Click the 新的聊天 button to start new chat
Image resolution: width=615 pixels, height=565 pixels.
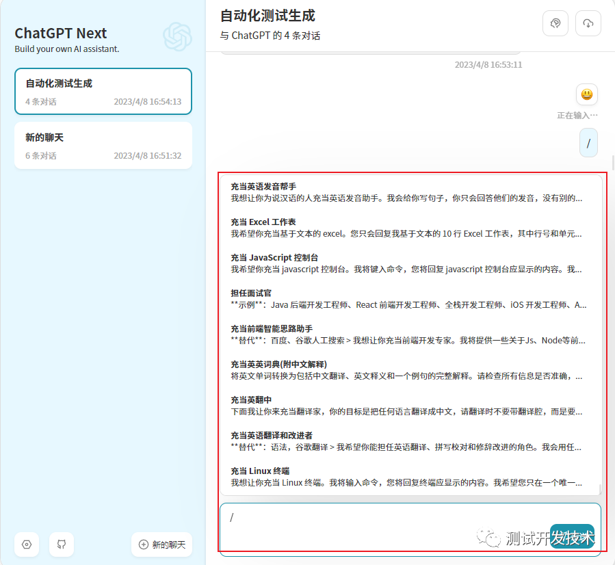(161, 544)
